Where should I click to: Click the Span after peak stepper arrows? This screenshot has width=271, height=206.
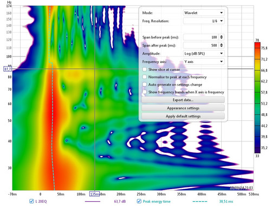pos(222,46)
